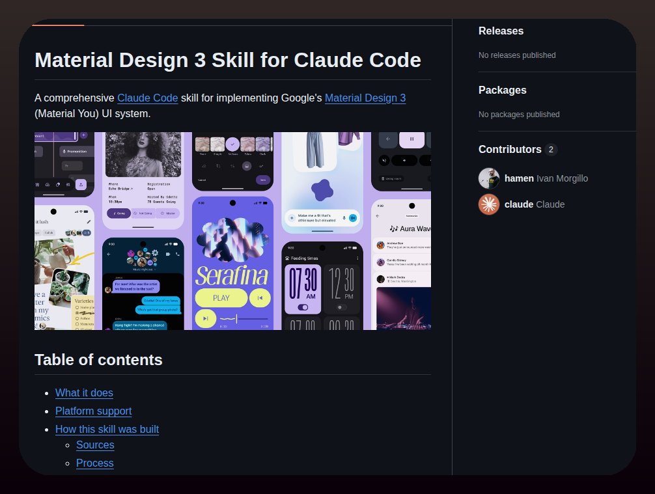Open the Packages heading link
This screenshot has height=494, width=655.
502,90
